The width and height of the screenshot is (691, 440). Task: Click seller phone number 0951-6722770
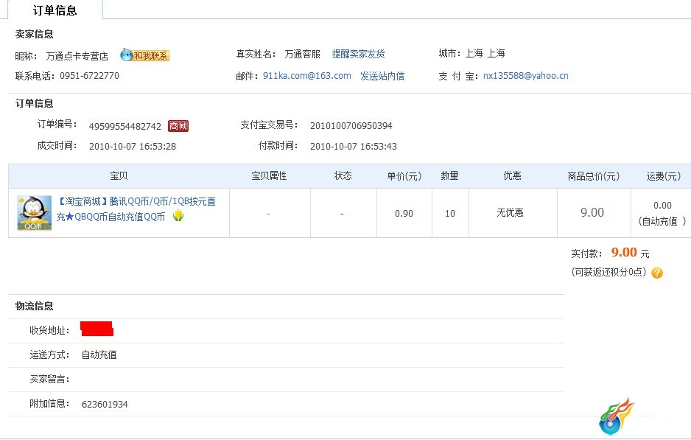coord(89,76)
